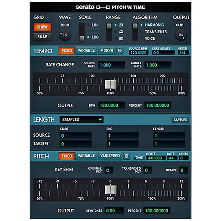This screenshot has width=221, height=221.
Task: Click the Tempo output Percent field
Action: (158, 105)
